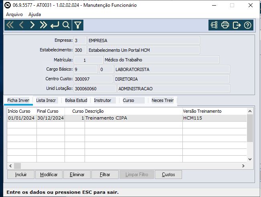
Task: Click the application logo in title bar
Action: [8, 5]
